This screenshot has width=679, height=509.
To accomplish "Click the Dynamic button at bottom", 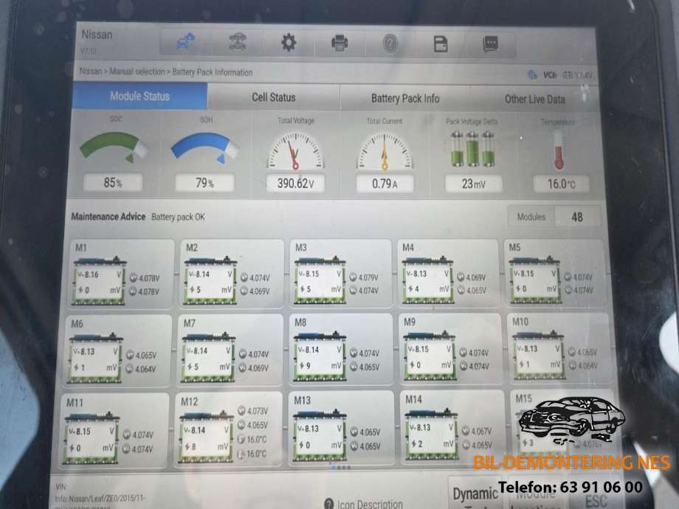I will [475, 494].
